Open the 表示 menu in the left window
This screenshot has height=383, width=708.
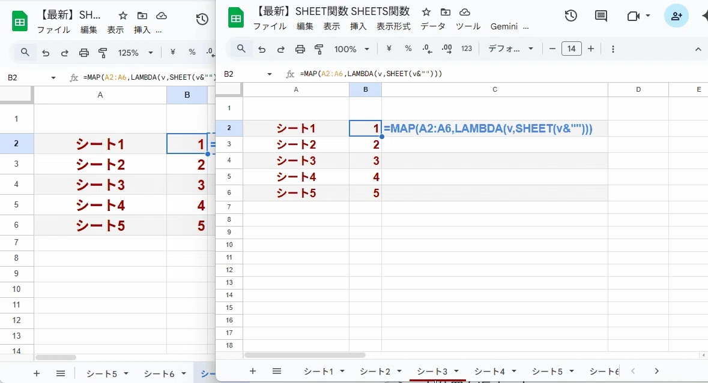click(115, 30)
